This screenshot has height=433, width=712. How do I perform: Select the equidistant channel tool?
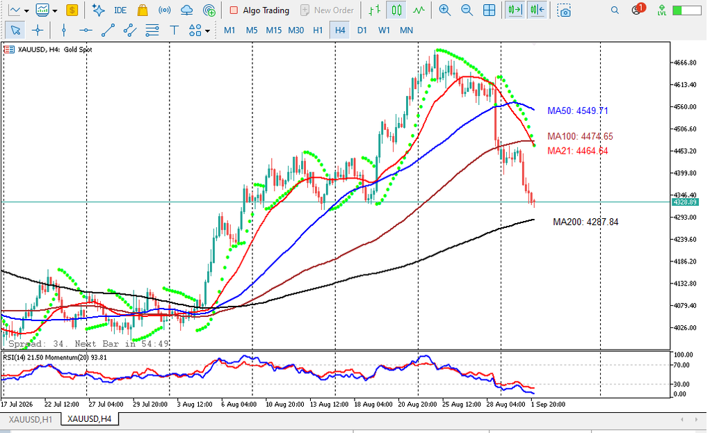pyautogui.click(x=130, y=31)
